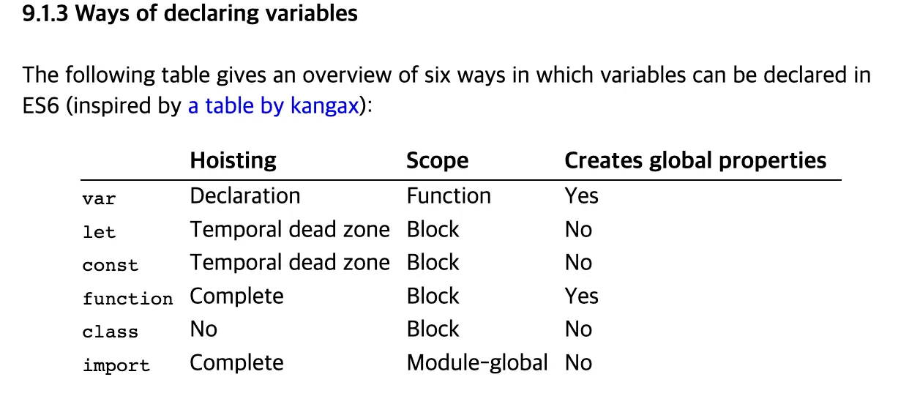Click "Yes" in the var row
Image resolution: width=909 pixels, height=407 pixels.
coord(581,196)
